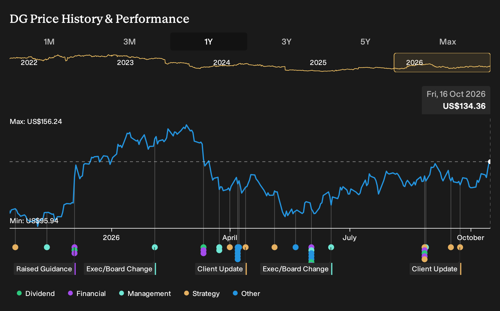Click teal Management dot left of July label
Image resolution: width=500 pixels, height=311 pixels.
[x=331, y=247]
